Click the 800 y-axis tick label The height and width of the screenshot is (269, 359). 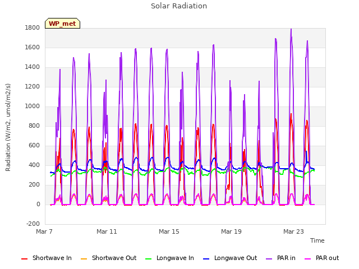(34, 126)
